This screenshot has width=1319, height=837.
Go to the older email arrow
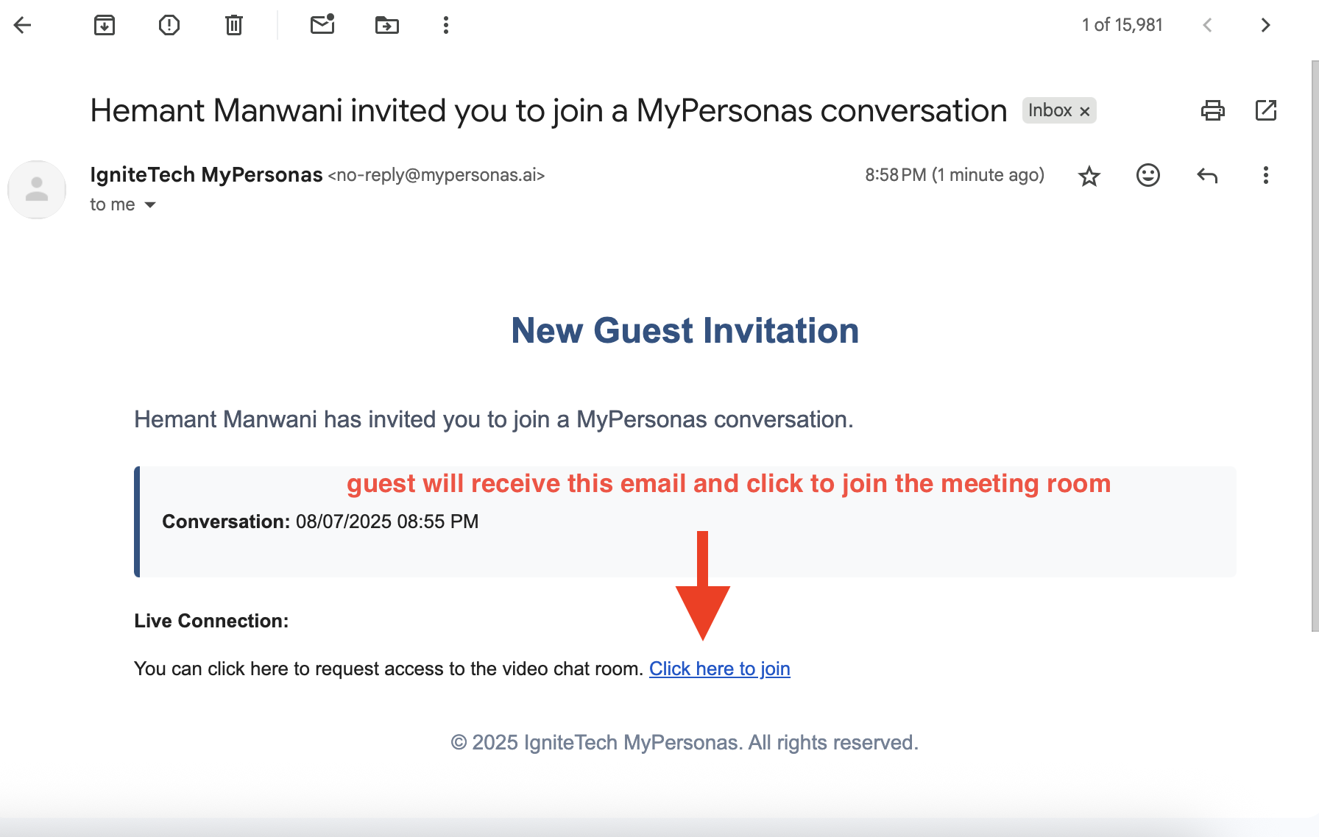(x=1265, y=25)
